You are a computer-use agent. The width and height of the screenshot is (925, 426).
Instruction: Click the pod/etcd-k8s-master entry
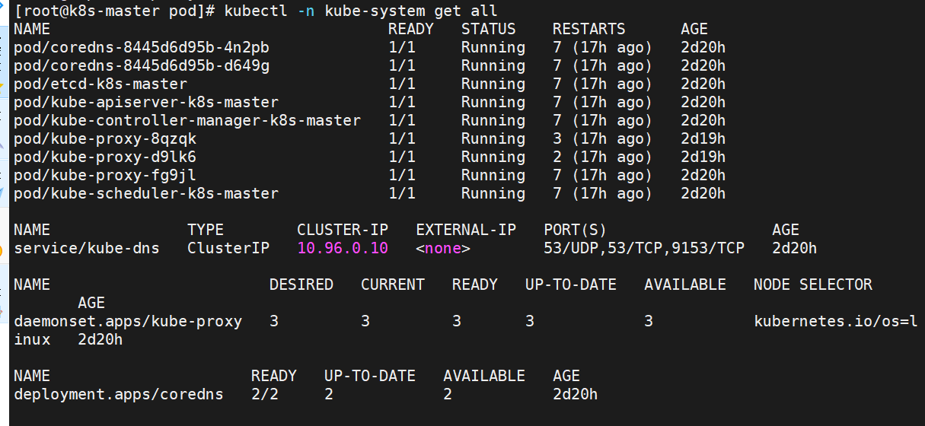pyautogui.click(x=100, y=84)
